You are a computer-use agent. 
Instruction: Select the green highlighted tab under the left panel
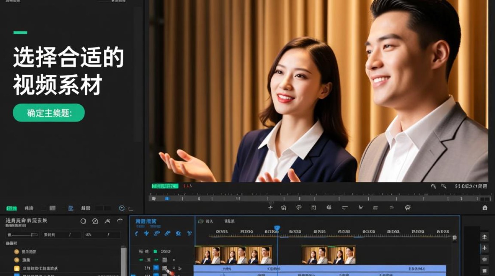click(x=11, y=208)
